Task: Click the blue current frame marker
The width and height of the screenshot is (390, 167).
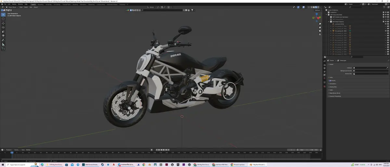Action: (x=12, y=152)
